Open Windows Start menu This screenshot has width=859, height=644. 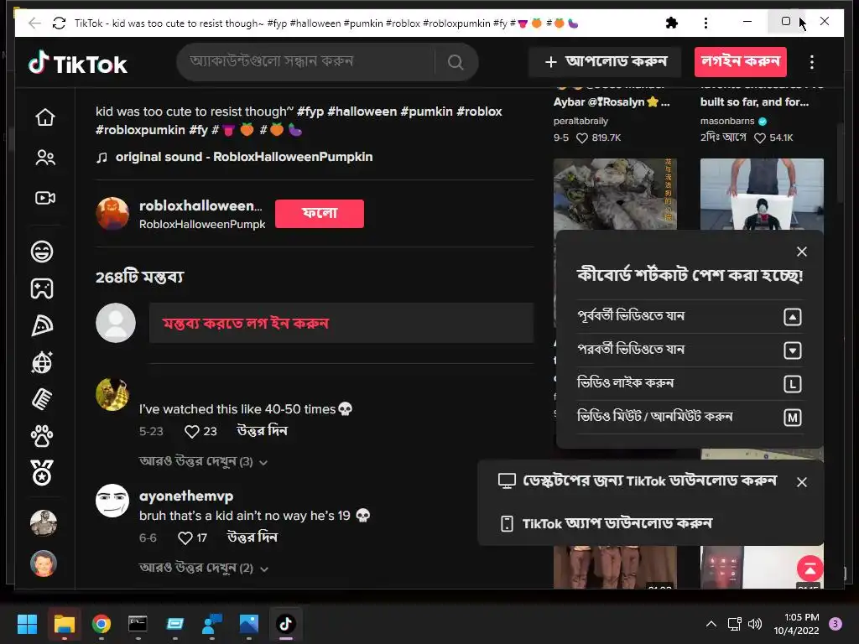[x=27, y=624]
